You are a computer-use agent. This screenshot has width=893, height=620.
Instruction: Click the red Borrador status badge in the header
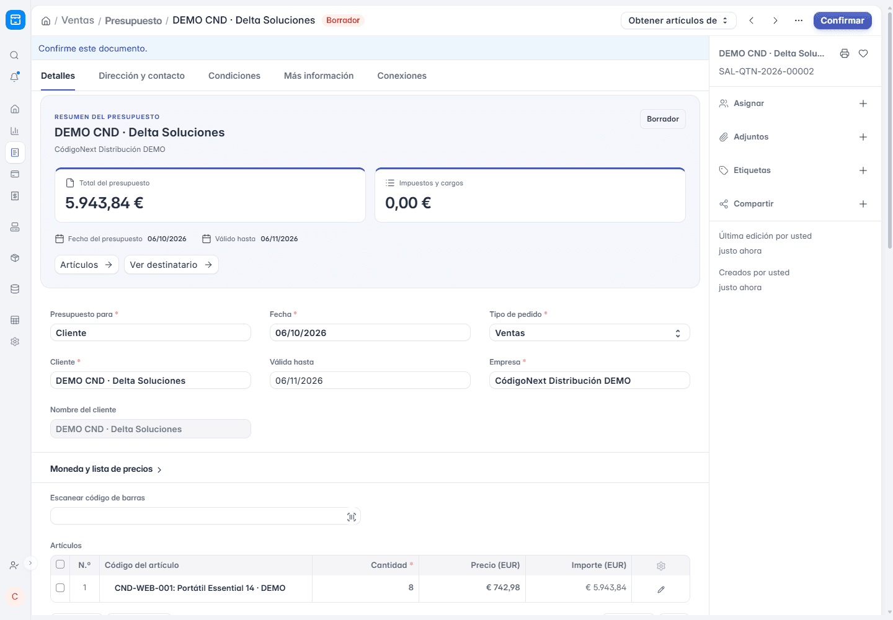pos(343,20)
